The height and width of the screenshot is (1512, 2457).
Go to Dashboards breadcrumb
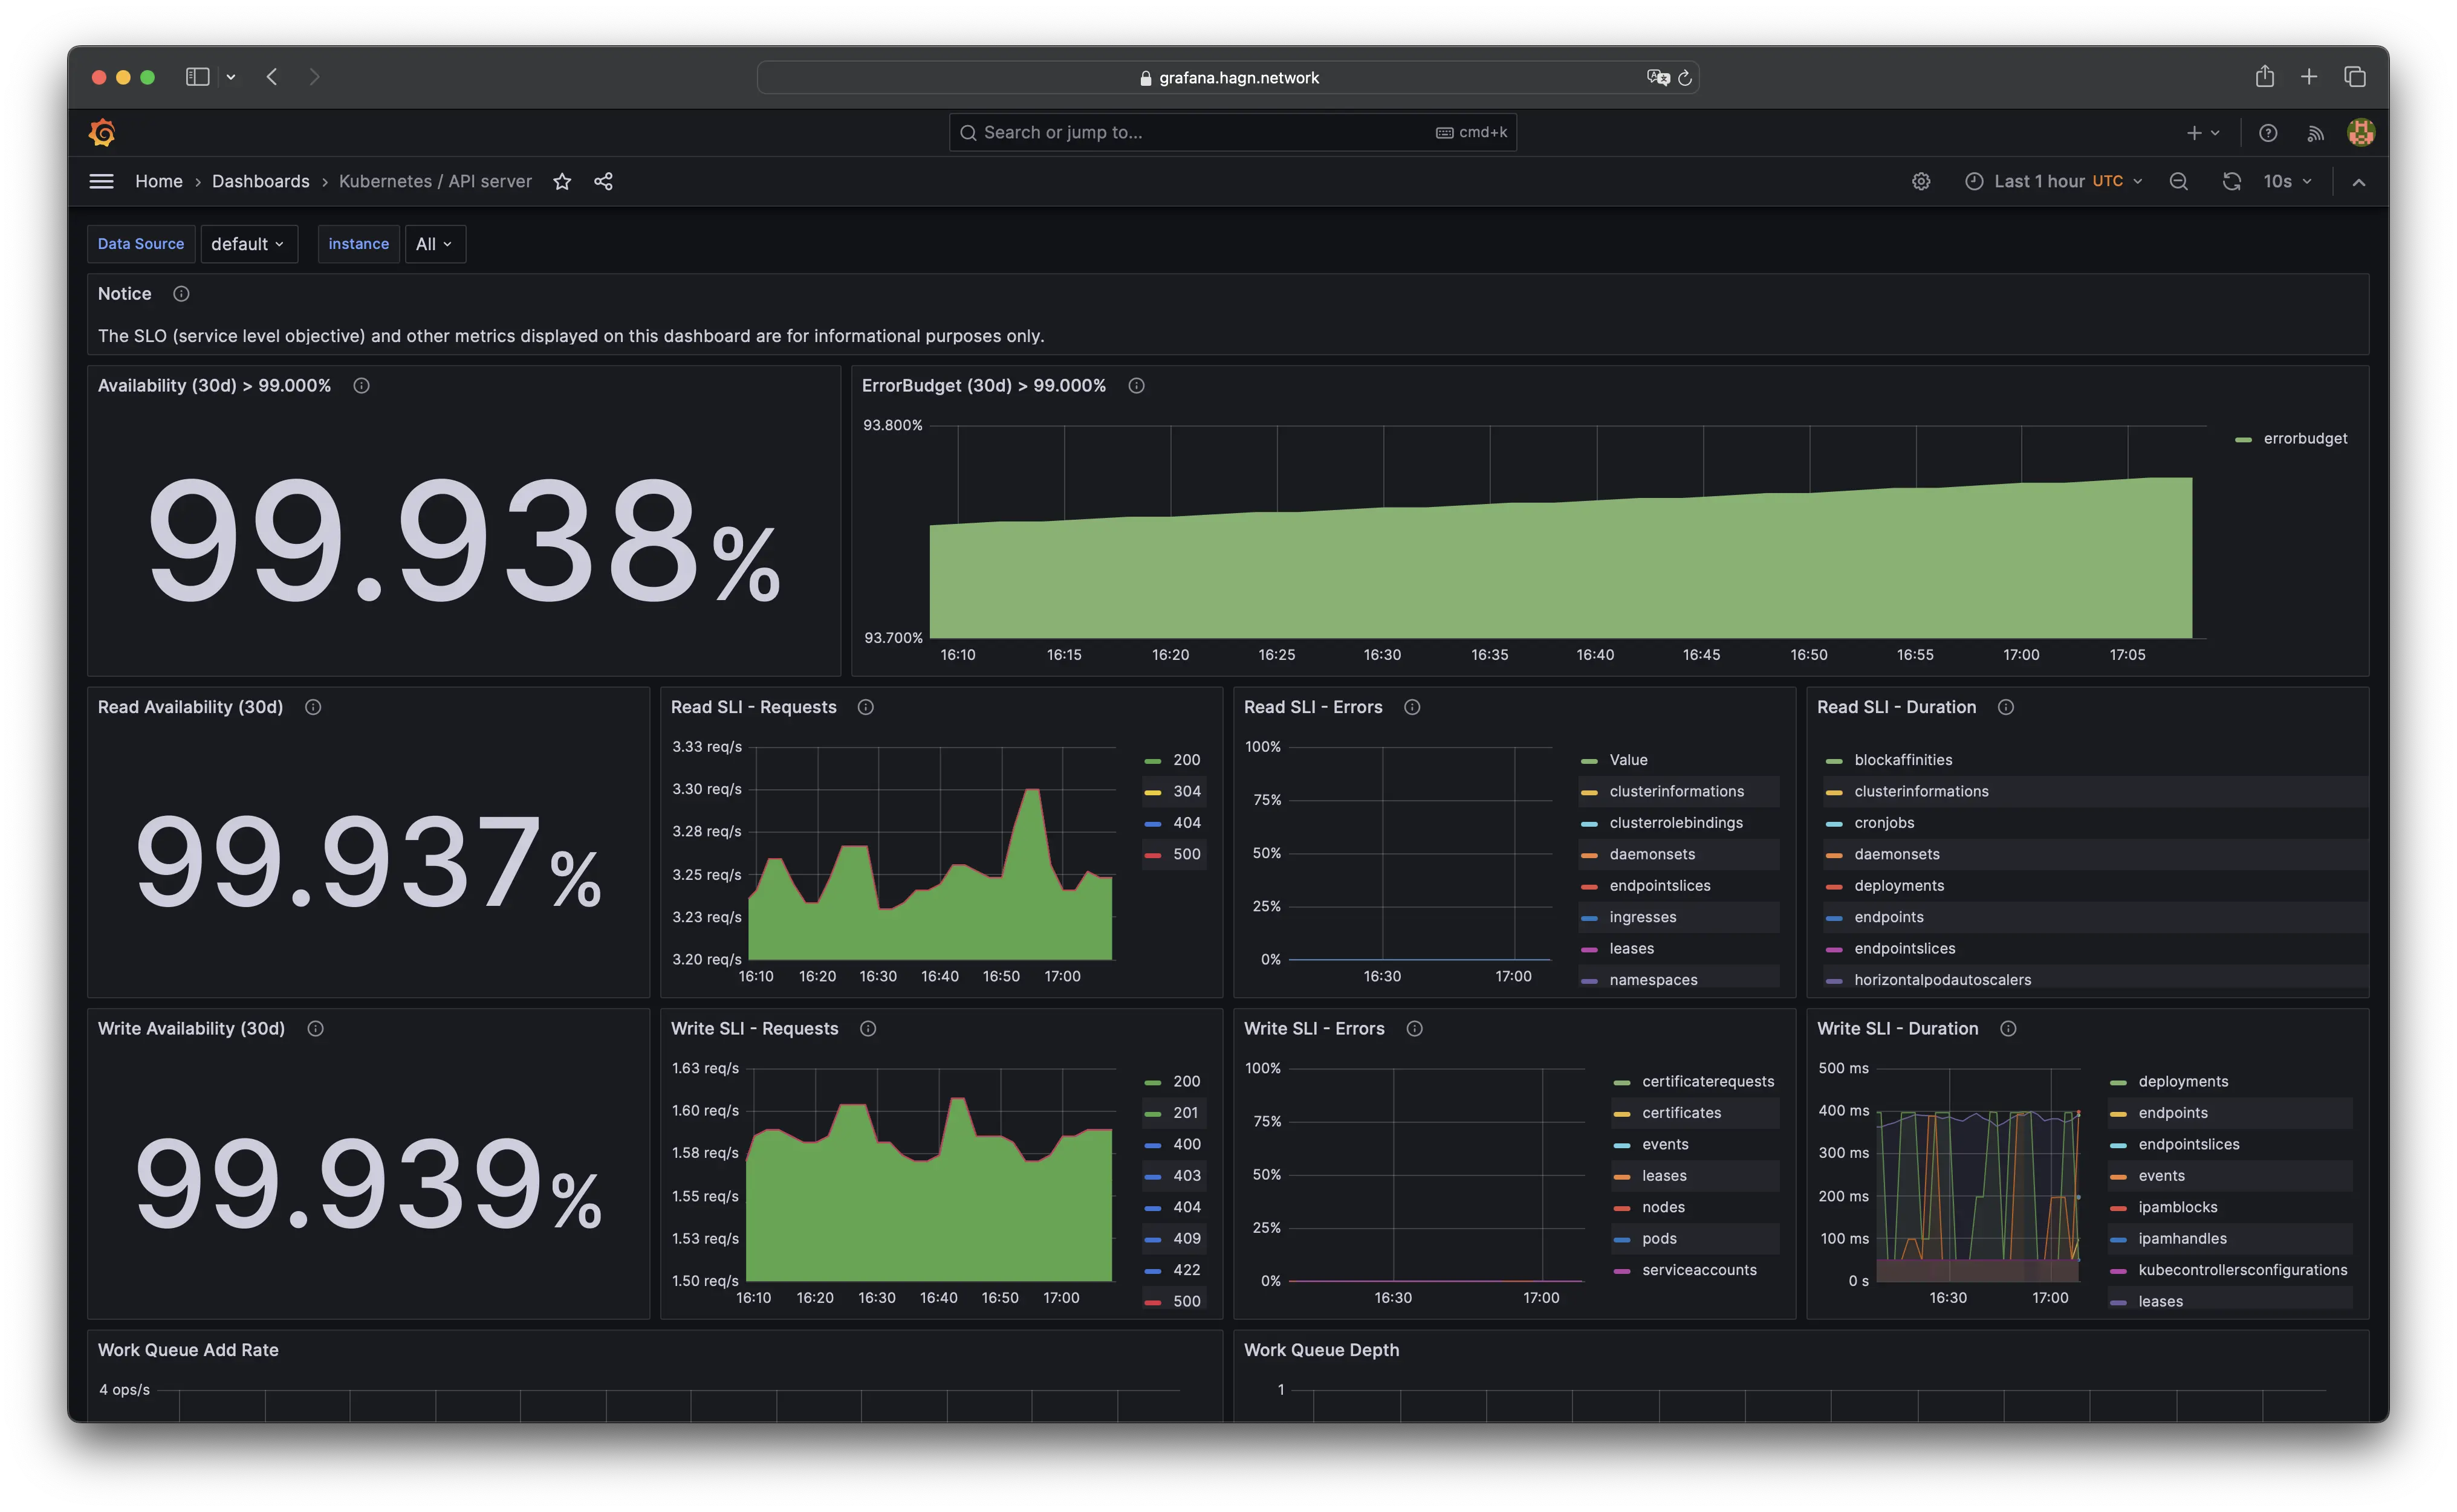[260, 181]
